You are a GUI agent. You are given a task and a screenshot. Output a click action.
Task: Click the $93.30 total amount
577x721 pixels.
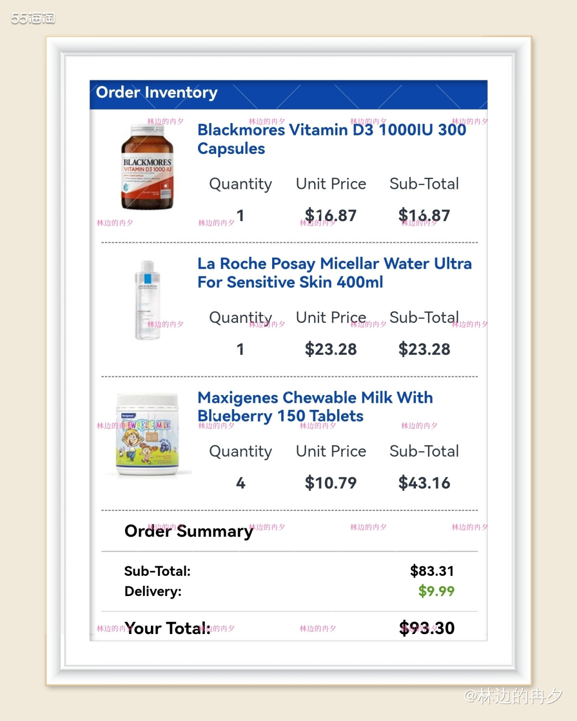tap(426, 628)
